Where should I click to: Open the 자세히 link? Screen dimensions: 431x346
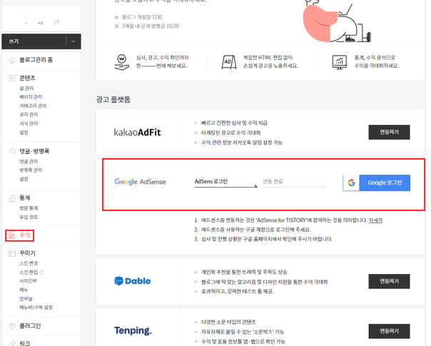375,220
